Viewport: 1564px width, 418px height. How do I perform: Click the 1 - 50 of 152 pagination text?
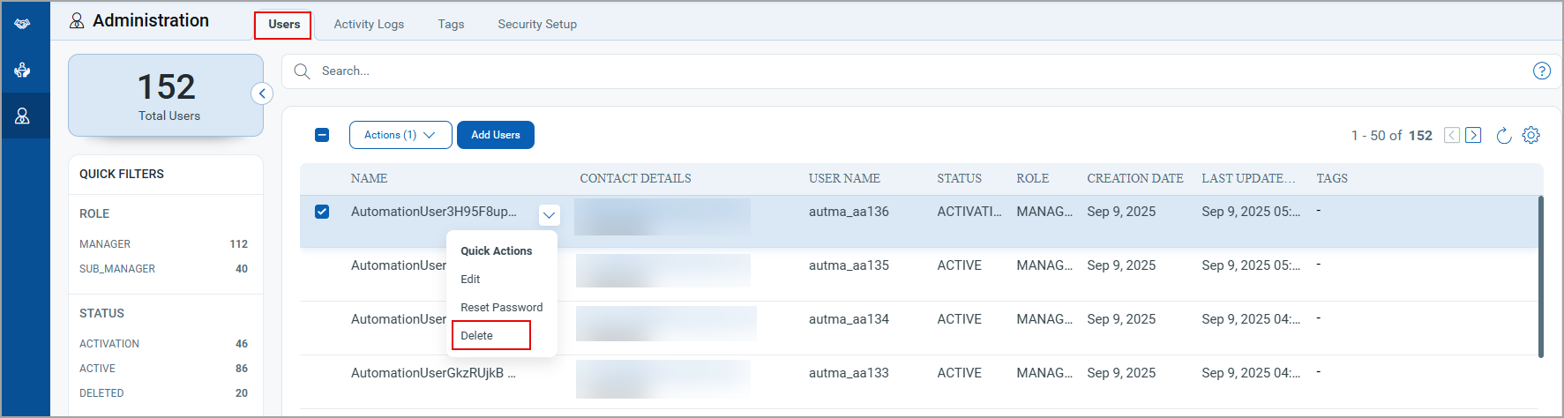click(x=1391, y=136)
